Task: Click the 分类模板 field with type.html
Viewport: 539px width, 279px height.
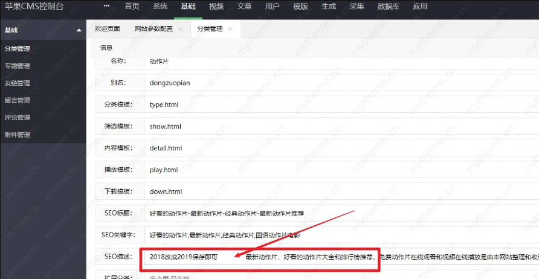Action: (338, 104)
